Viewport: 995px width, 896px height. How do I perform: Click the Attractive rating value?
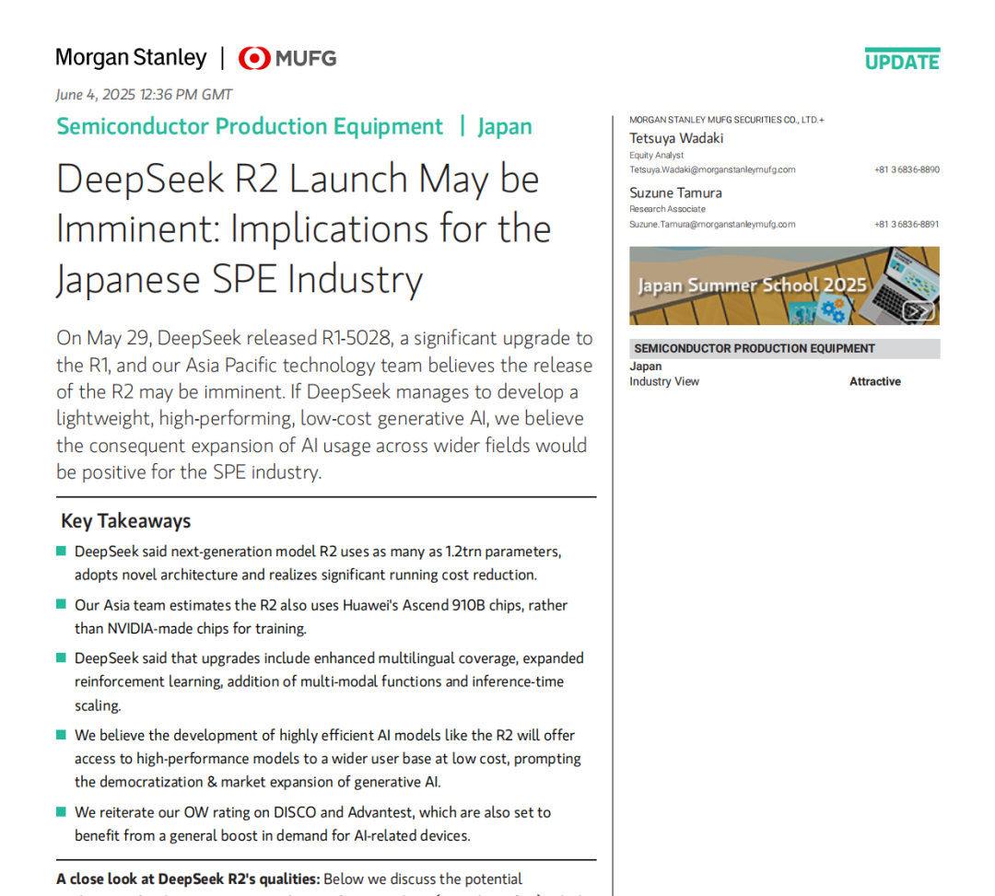point(875,382)
